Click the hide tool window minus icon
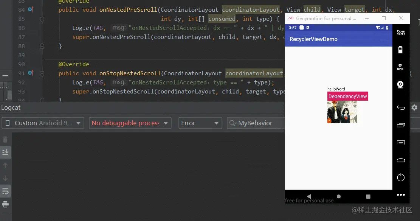The width and height of the screenshot is (420, 221). click(5, 76)
